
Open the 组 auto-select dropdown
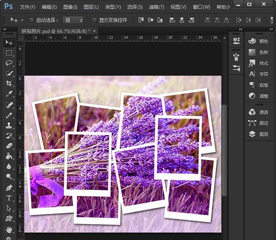click(x=74, y=20)
